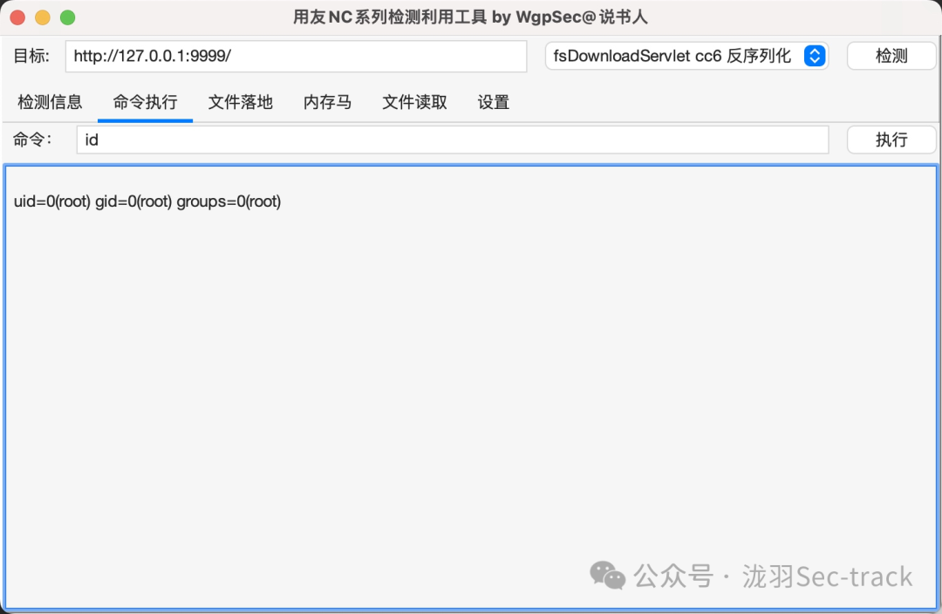Switch to the 检测信息 tab
Viewport: 942px width, 614px height.
(x=50, y=102)
